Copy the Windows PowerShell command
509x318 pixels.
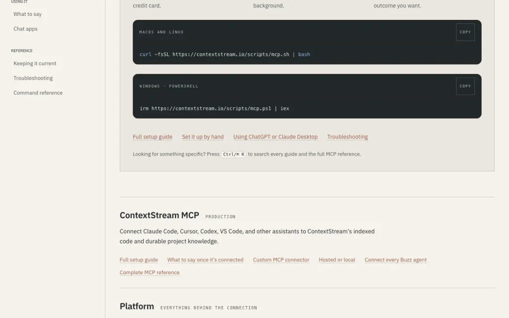(x=465, y=86)
